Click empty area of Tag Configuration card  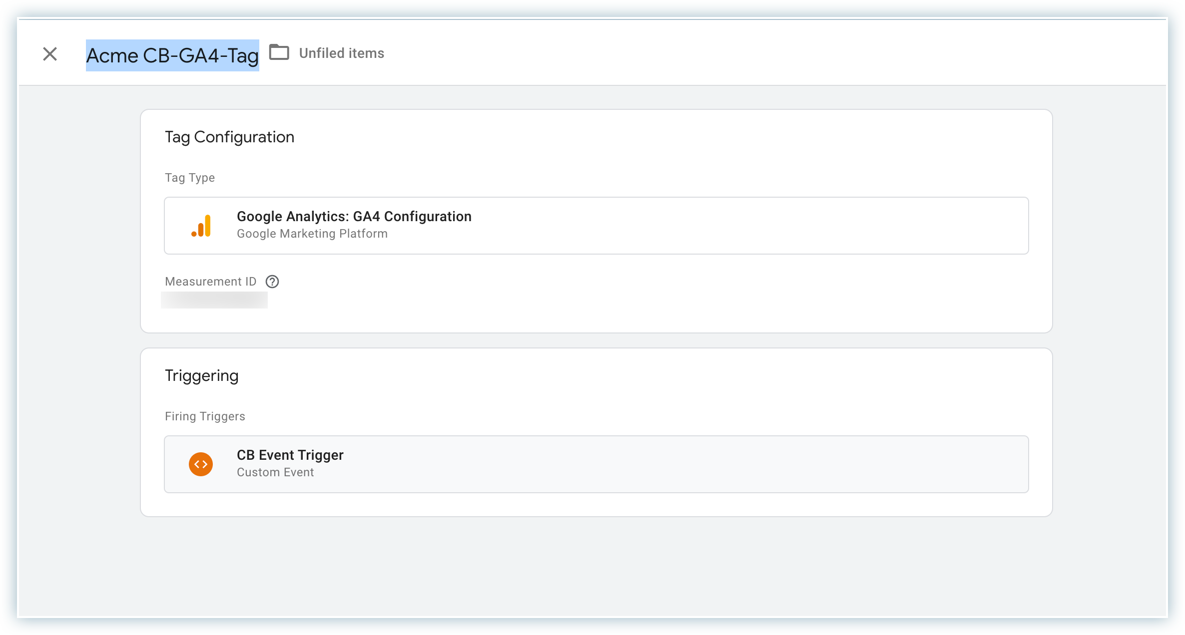point(649,295)
